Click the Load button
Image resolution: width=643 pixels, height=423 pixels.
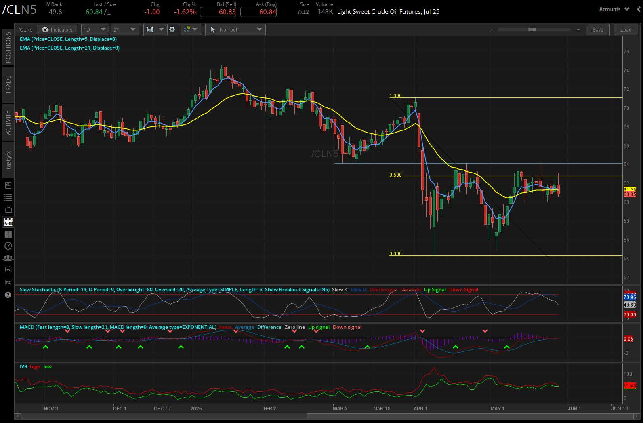(626, 29)
